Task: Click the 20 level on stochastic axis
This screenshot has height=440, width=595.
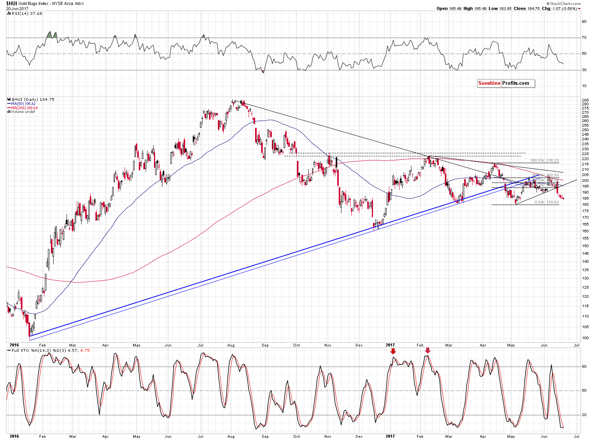Action: click(584, 415)
